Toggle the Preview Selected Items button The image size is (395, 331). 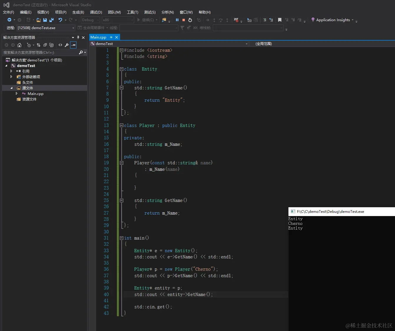point(73,45)
